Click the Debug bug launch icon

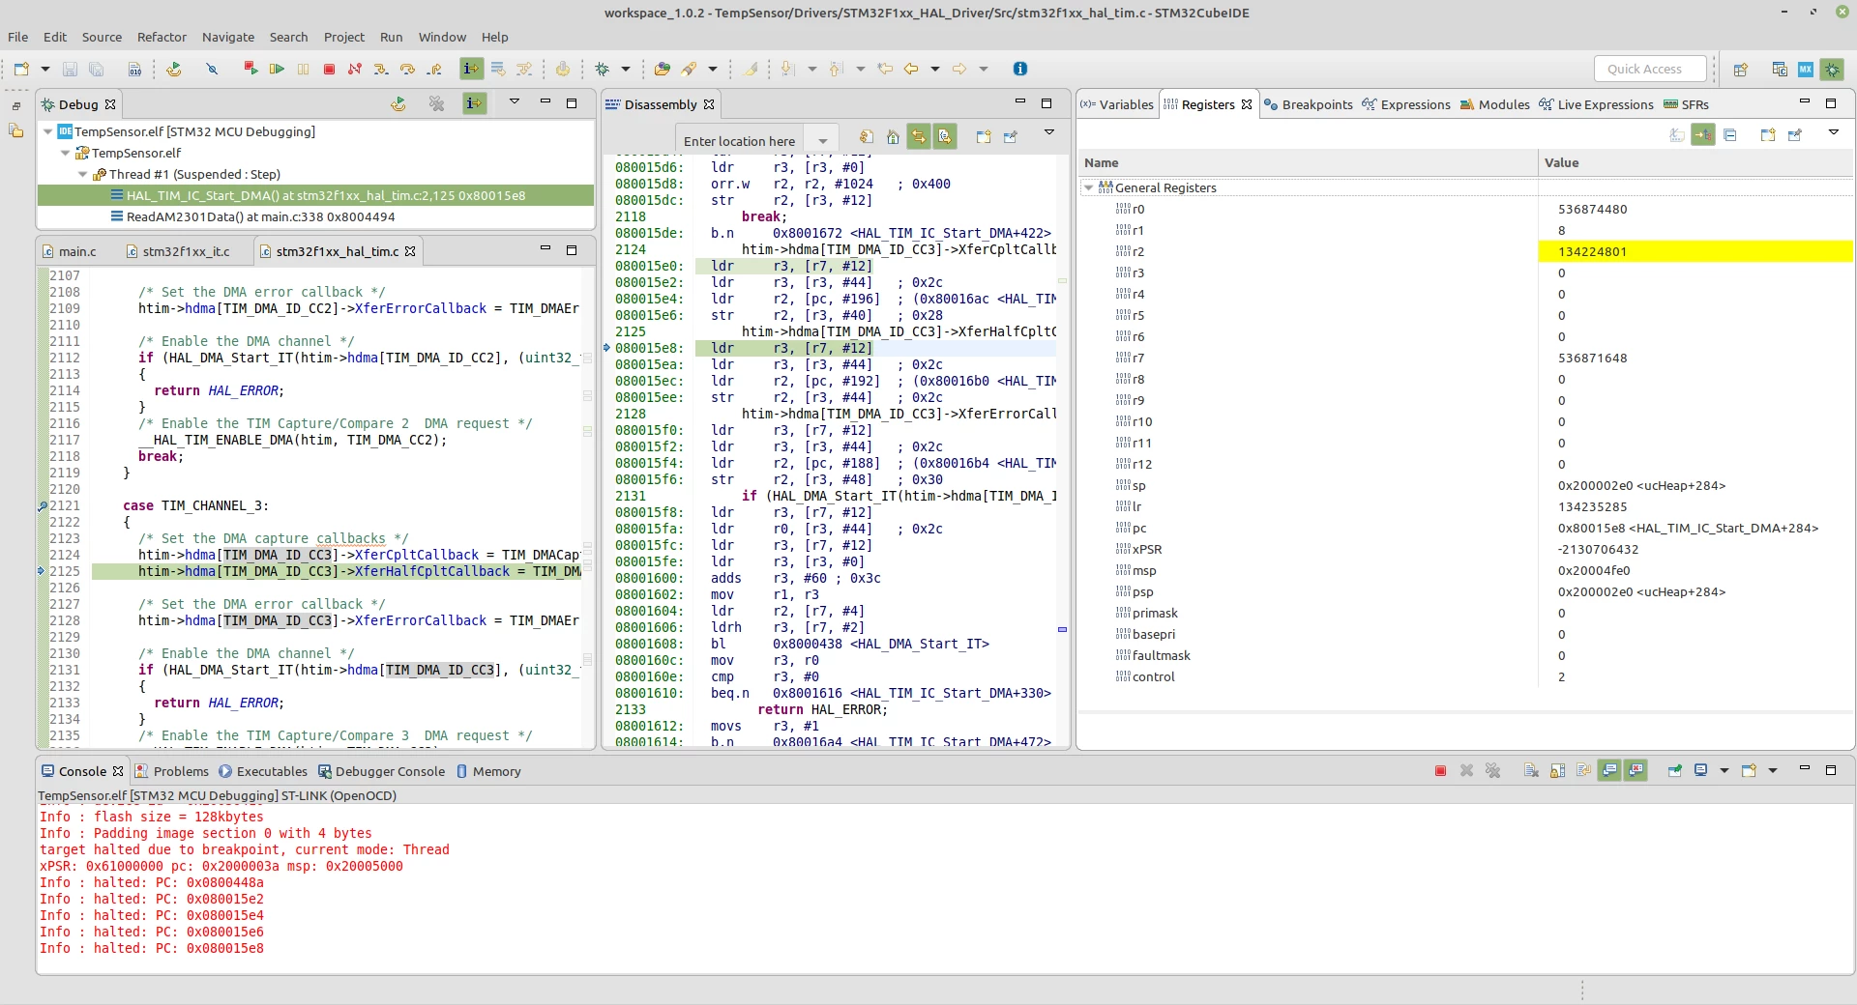point(603,69)
